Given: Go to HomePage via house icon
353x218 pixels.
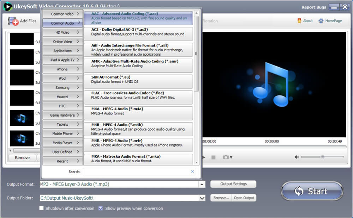Looking at the screenshot, I should [321, 21].
